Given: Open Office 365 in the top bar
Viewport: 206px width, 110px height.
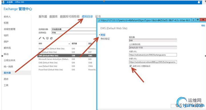Looking at the screenshot, I should pyautogui.click(x=20, y=2).
